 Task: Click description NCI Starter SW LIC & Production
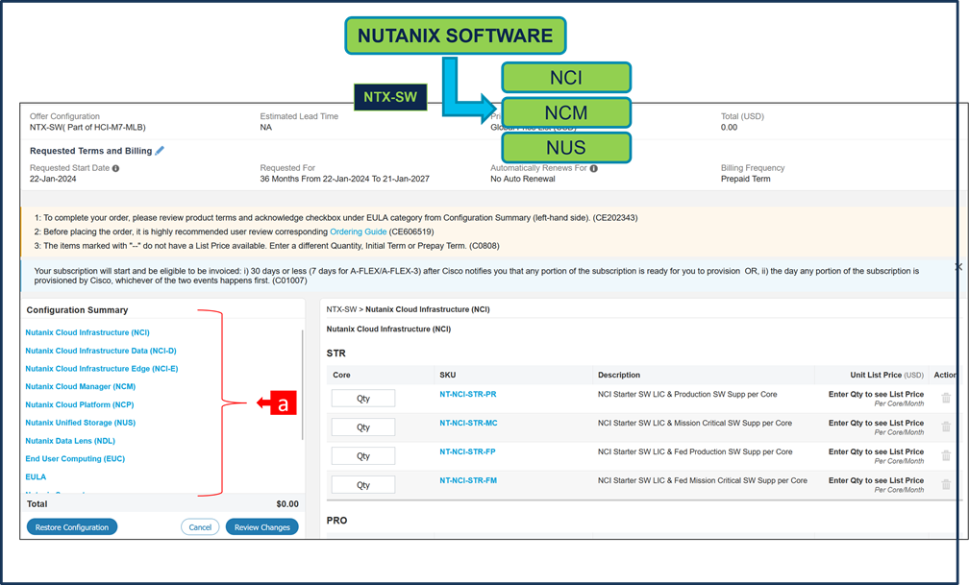[687, 394]
